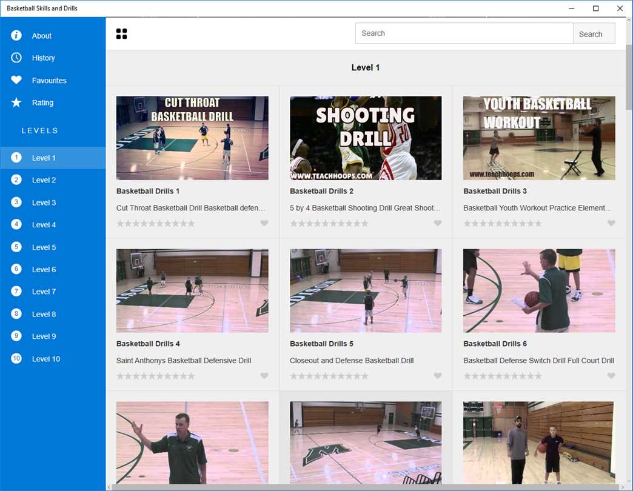633x491 pixels.
Task: Switch to Level 5 label
Action: point(44,247)
